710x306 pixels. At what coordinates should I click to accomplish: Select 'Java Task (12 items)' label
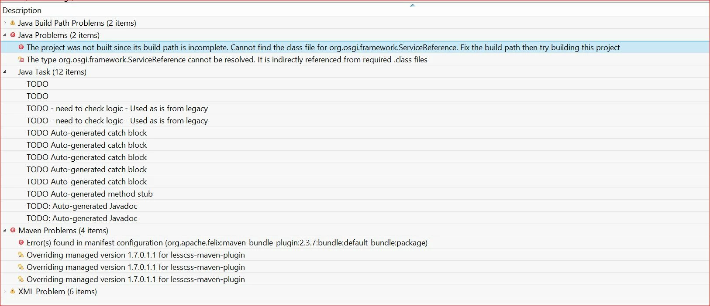click(x=52, y=71)
